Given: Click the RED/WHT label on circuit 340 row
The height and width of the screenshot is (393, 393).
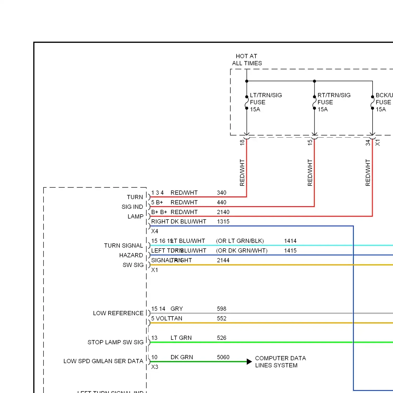Looking at the screenshot, I should tap(184, 193).
